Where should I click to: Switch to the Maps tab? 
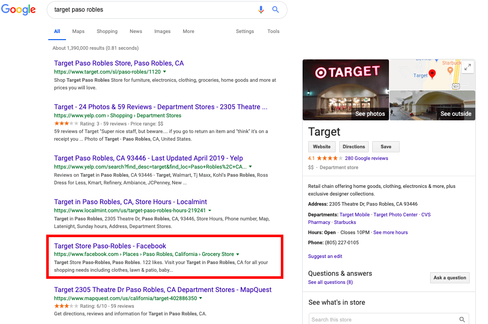78,31
